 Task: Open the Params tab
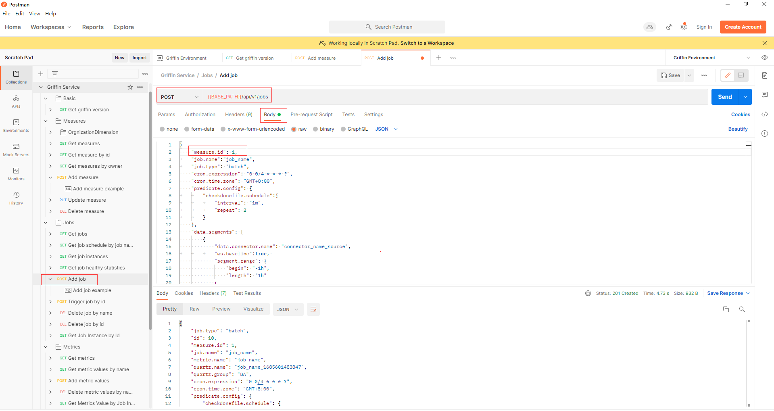[167, 115]
